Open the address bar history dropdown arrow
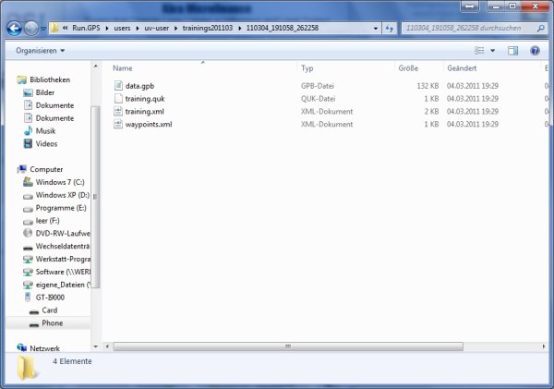 [x=375, y=28]
